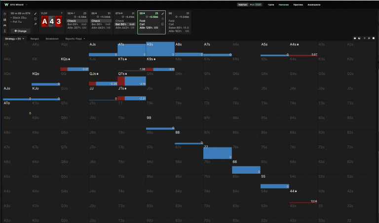Click the red 3 flop card
379x223 pixels.
point(59,22)
